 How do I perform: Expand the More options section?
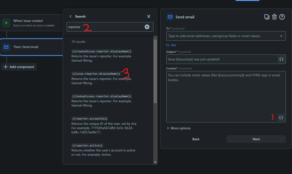179,128
